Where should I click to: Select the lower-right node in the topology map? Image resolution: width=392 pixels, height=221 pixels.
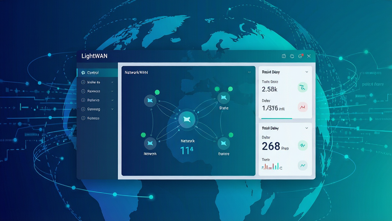pyautogui.click(x=224, y=143)
